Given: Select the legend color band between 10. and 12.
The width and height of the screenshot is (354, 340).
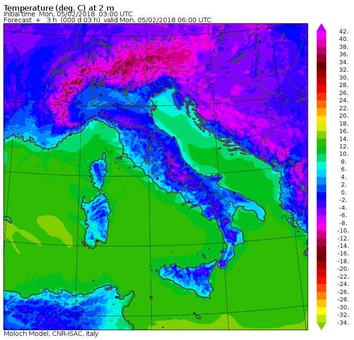Looking at the screenshot, I should (321, 150).
